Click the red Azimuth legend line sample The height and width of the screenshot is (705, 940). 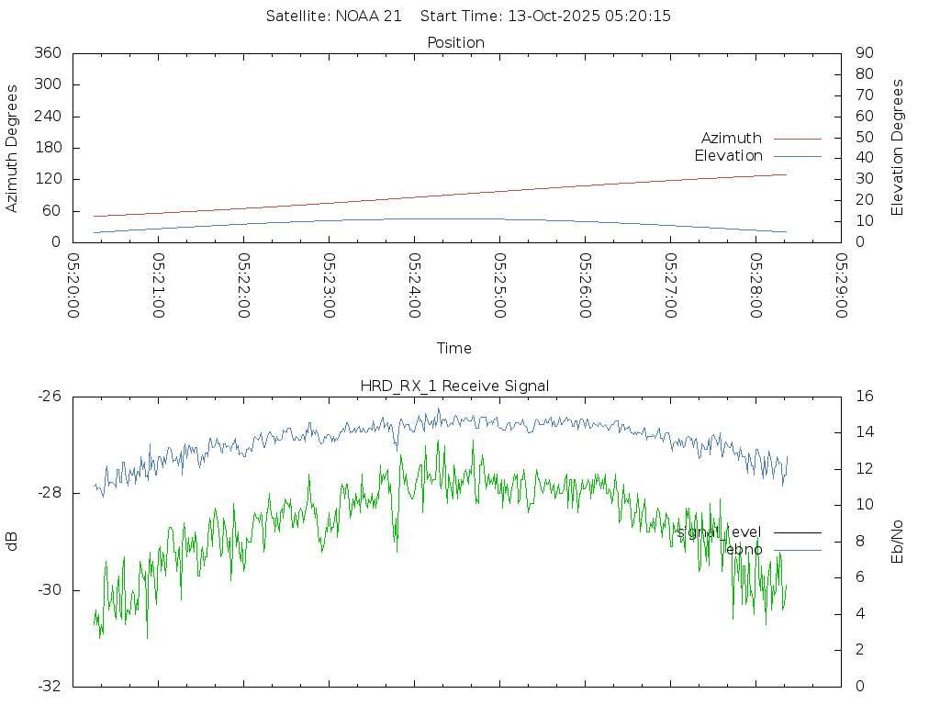797,139
